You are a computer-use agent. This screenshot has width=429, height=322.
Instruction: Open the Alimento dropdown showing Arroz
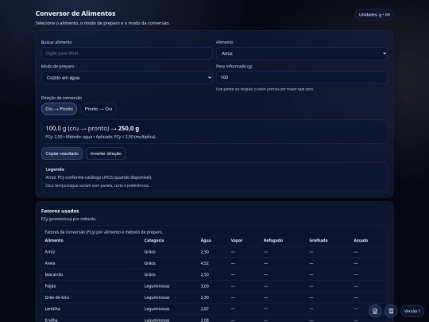[302, 53]
